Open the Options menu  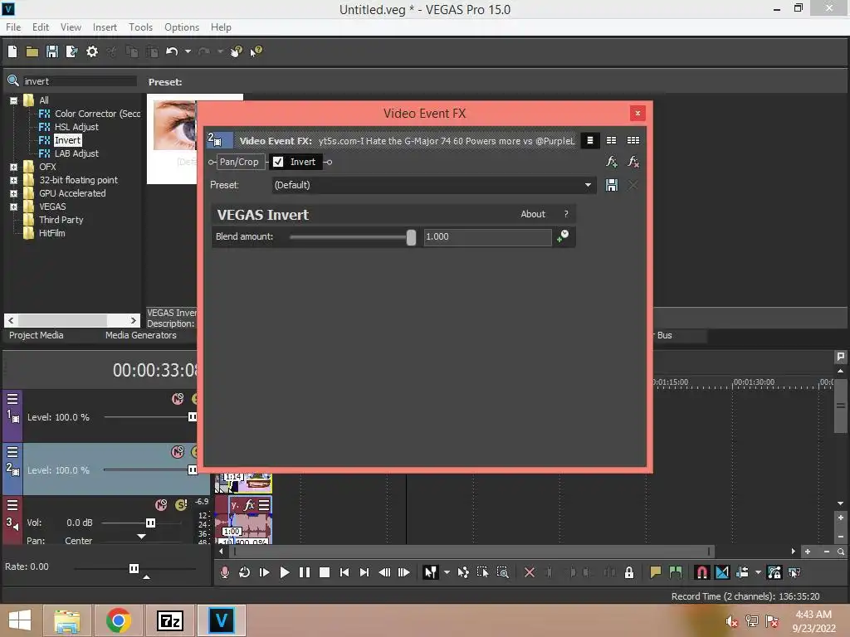coord(182,27)
